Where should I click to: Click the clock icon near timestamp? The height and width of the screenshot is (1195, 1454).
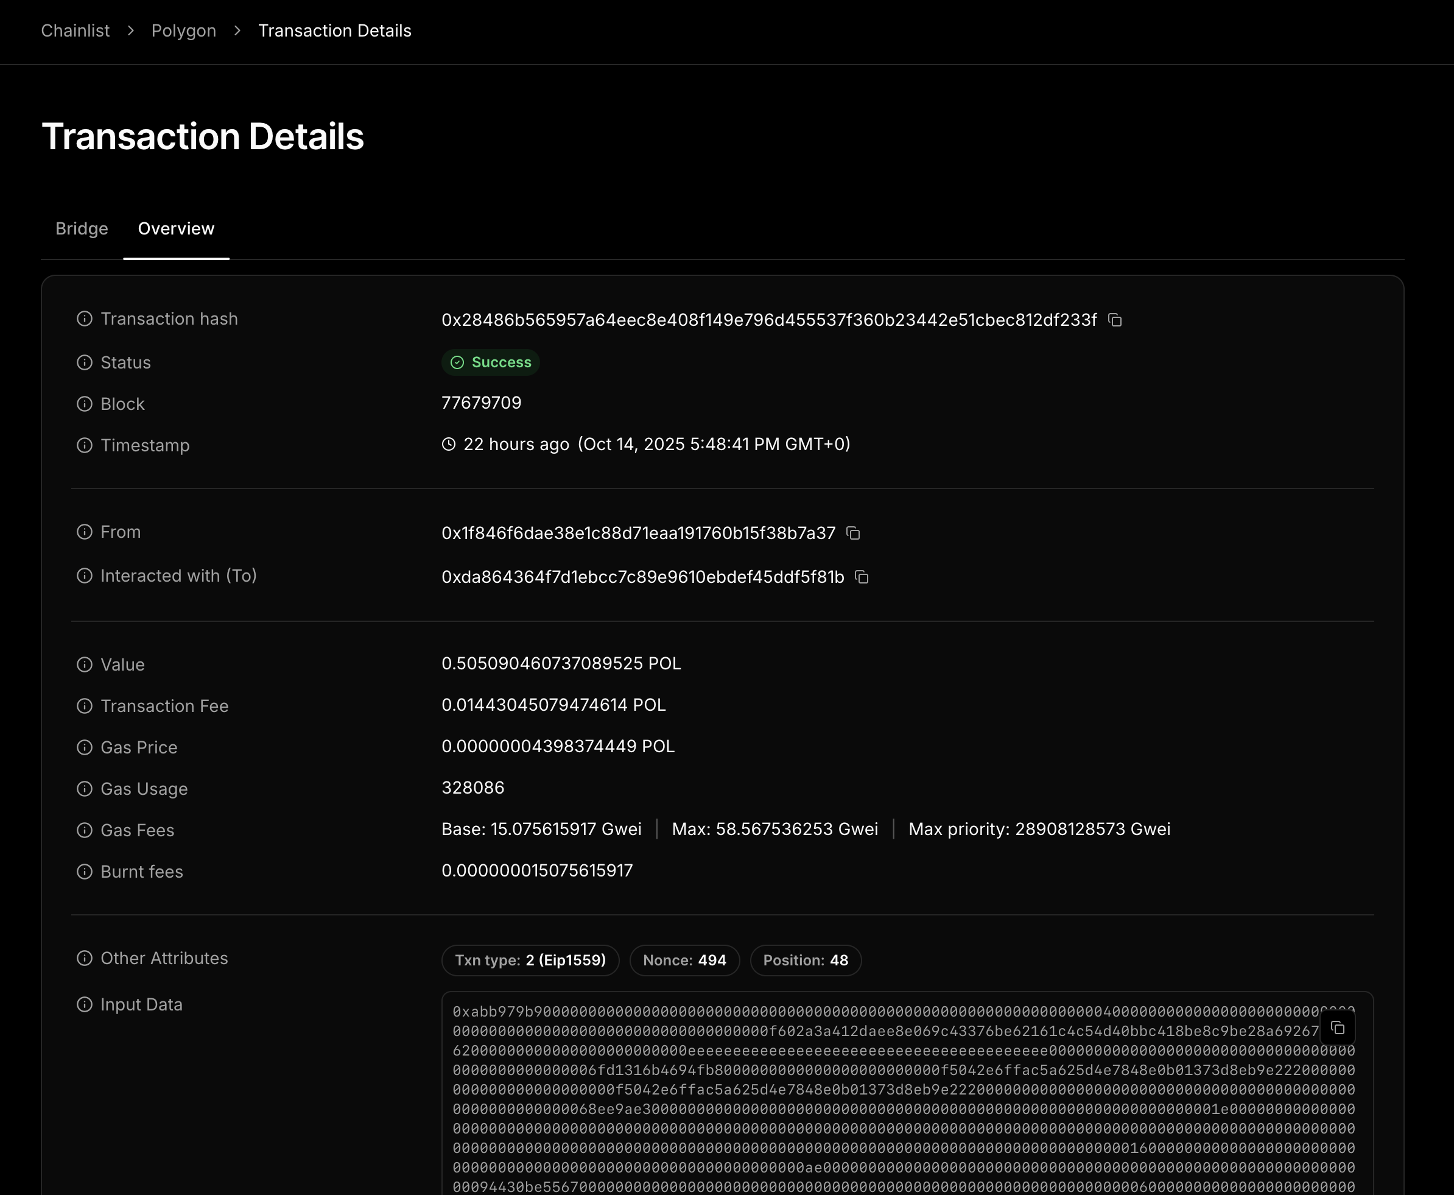[x=449, y=444]
